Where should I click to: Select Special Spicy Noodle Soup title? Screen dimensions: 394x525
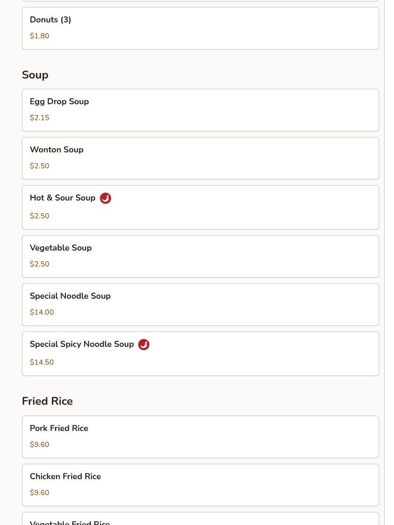pos(82,345)
